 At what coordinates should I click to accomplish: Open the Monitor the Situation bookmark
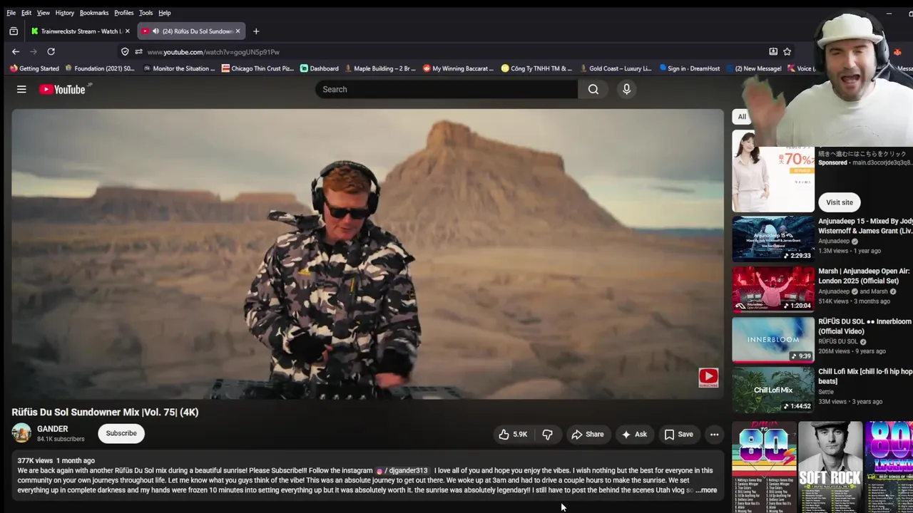179,68
